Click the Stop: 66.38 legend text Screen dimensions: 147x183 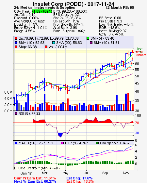[28, 47]
